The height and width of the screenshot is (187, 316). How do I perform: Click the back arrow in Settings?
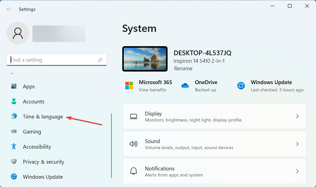(9, 9)
